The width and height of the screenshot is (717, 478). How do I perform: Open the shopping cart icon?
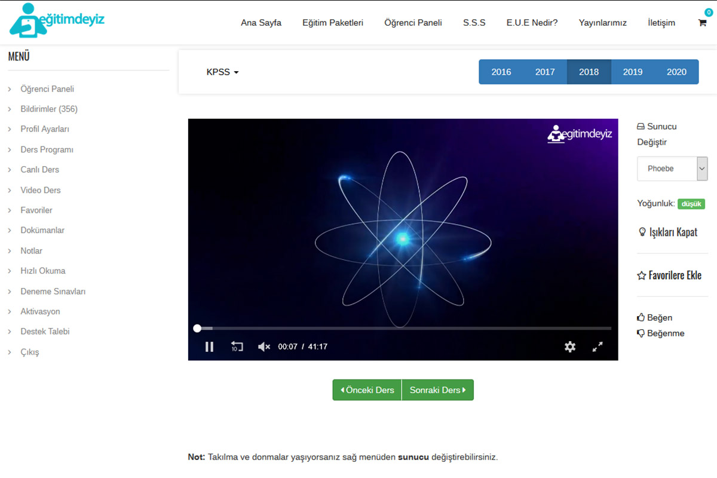pyautogui.click(x=702, y=23)
